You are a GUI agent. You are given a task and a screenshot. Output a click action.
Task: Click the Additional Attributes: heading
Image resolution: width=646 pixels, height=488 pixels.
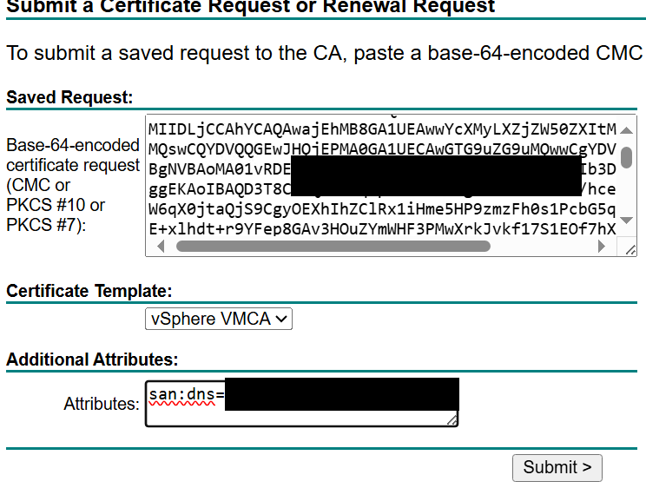pos(92,359)
